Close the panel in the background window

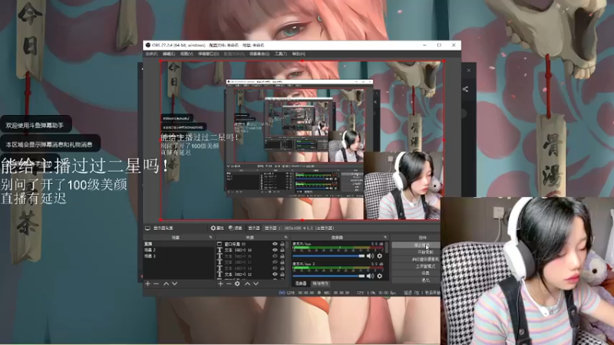[469, 71]
